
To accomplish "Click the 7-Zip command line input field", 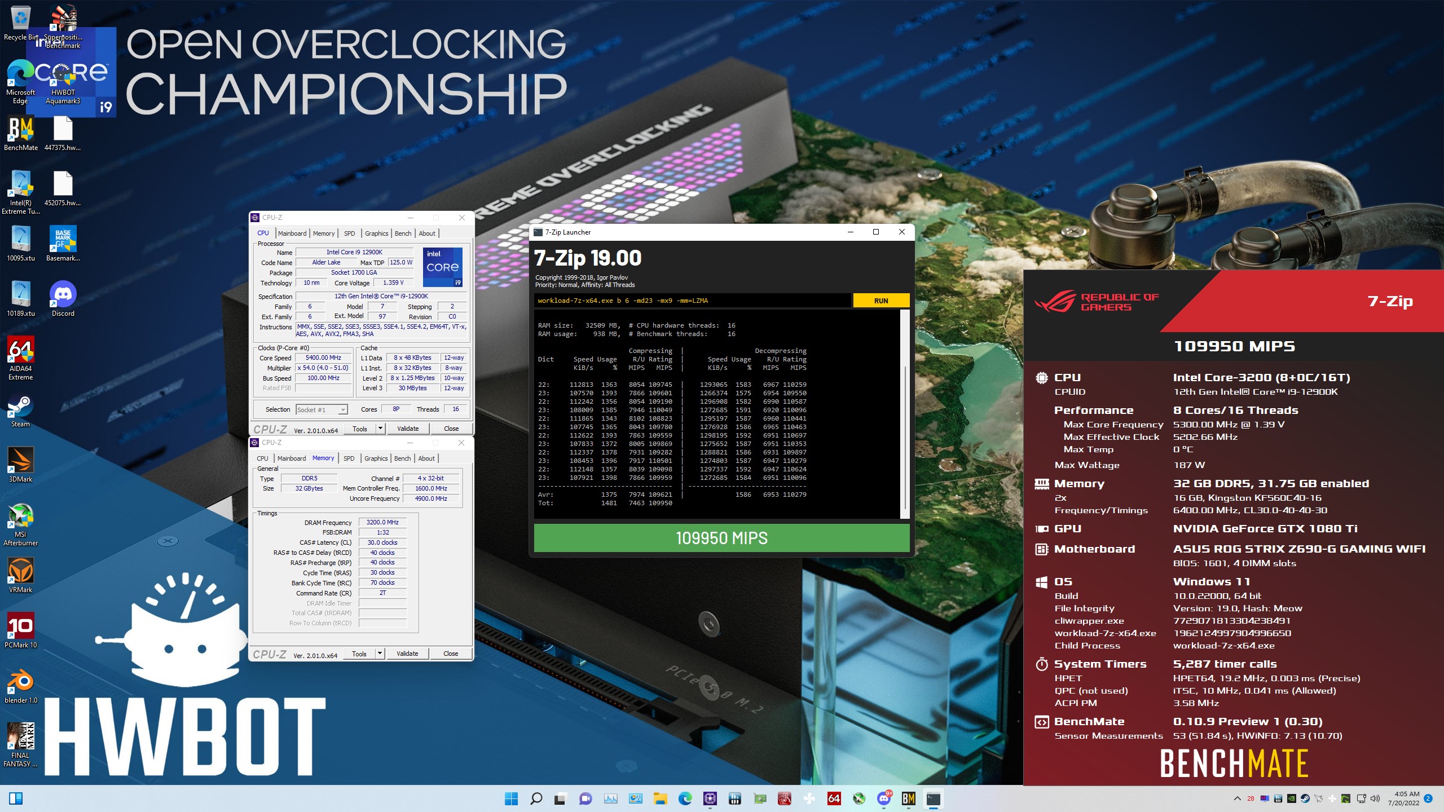I will tap(693, 301).
